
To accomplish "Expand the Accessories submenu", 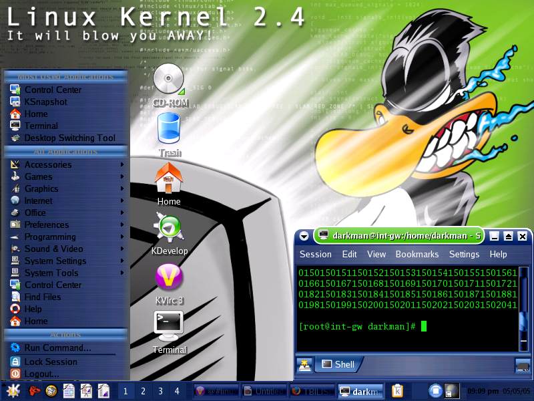I will (67, 164).
